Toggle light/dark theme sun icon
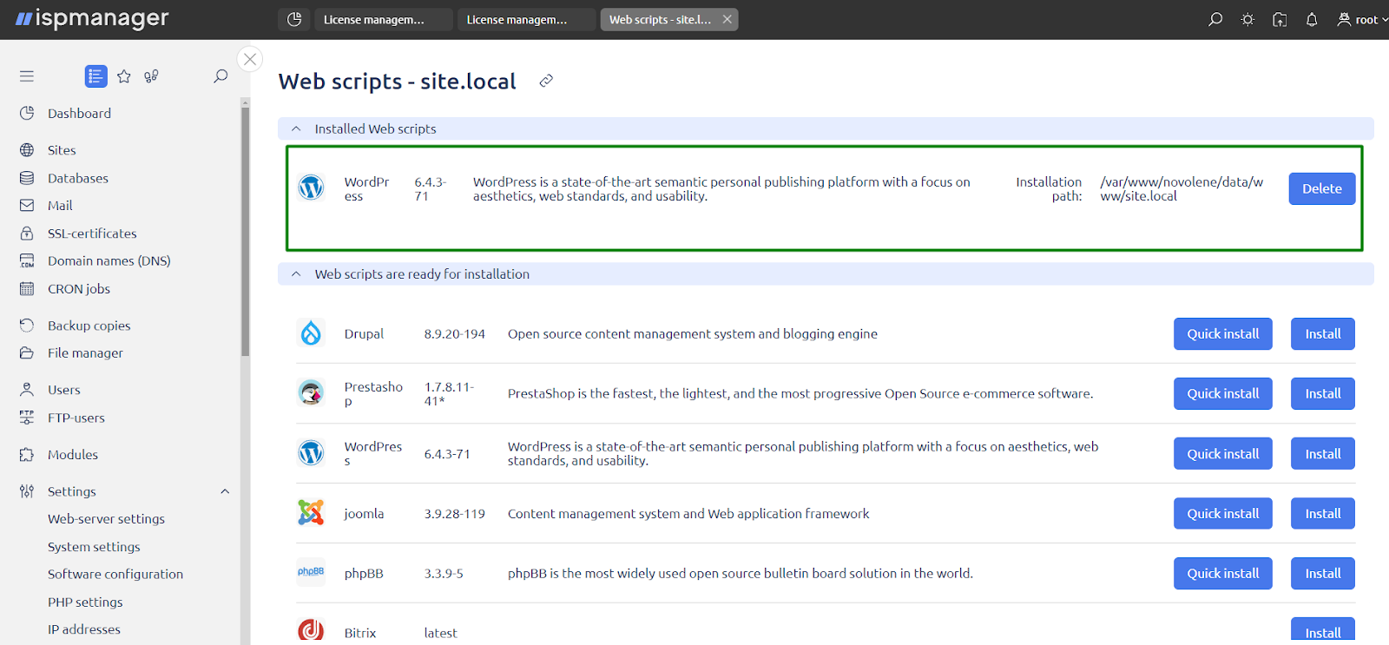This screenshot has width=1389, height=645. pos(1247,19)
